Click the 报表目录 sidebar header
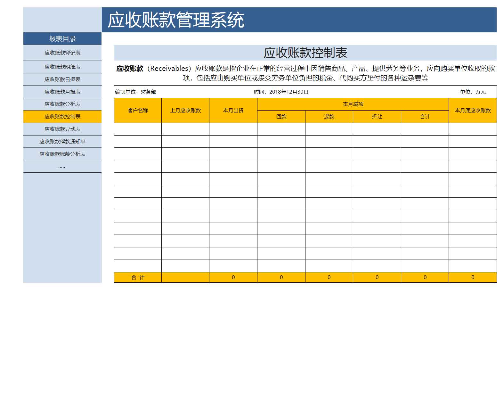504x398 pixels. click(x=62, y=39)
